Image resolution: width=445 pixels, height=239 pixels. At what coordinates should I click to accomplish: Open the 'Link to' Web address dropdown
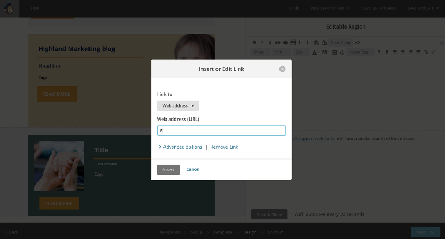178,105
